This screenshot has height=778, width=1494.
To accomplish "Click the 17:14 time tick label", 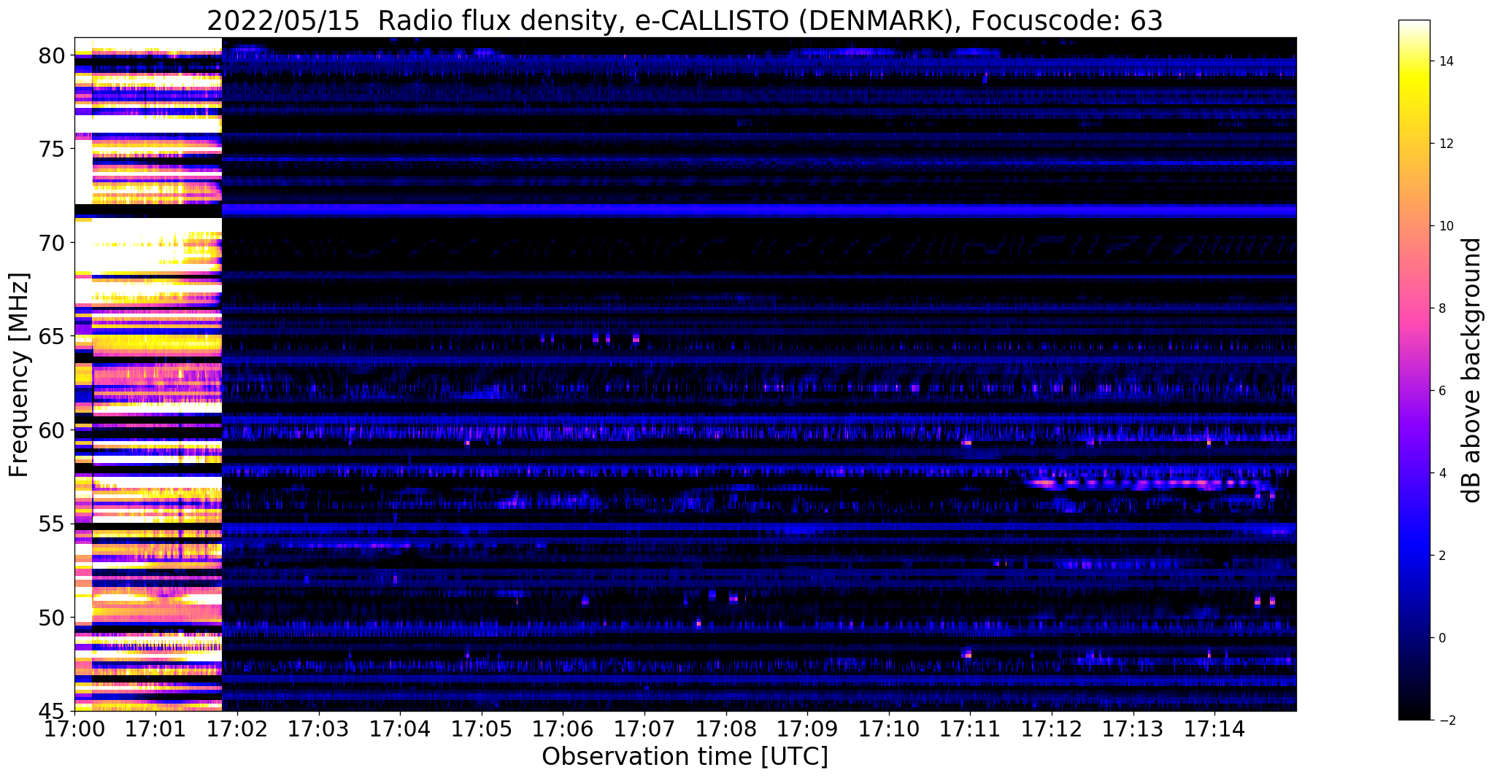I will point(1214,730).
